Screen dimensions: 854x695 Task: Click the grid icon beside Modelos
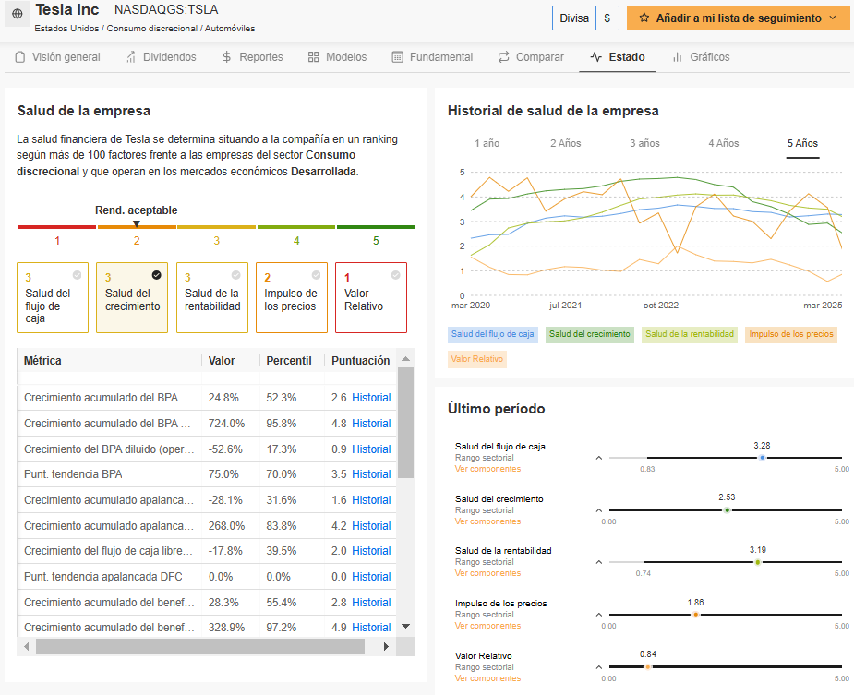(313, 57)
